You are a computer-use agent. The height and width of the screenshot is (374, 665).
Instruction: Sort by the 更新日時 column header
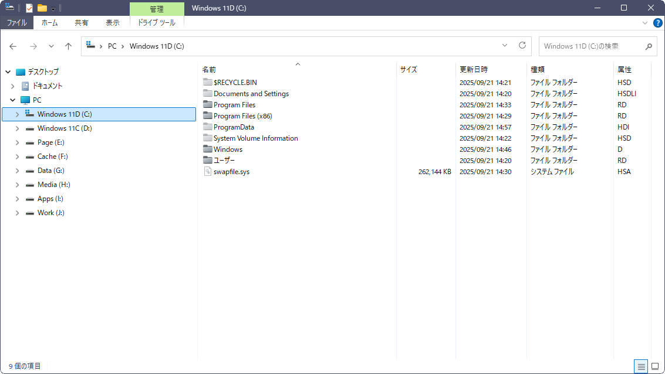click(x=491, y=69)
